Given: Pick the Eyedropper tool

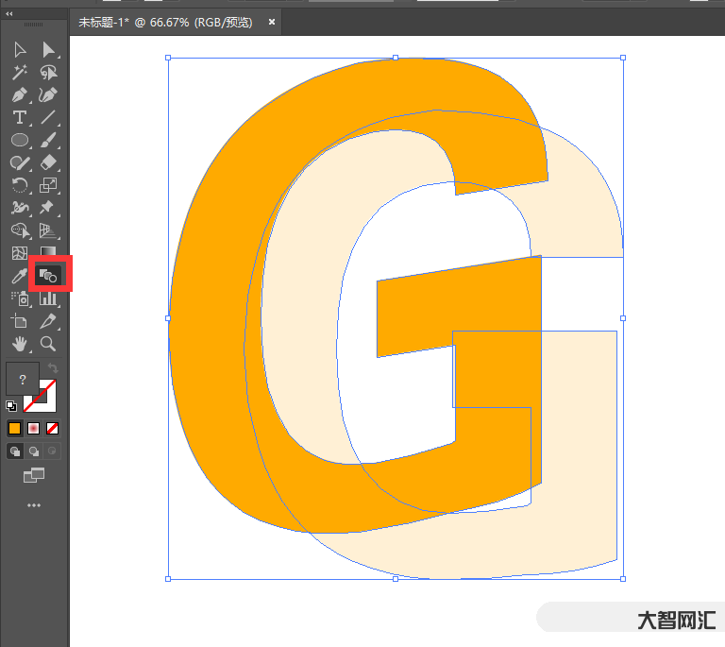Looking at the screenshot, I should [20, 276].
